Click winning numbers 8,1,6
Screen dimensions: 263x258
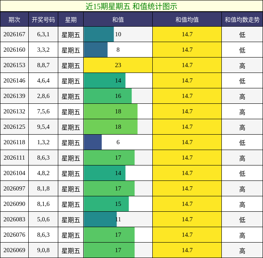coord(43,204)
